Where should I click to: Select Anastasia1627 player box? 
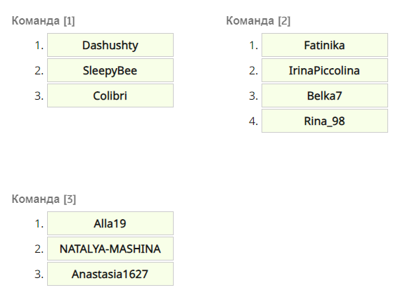click(110, 274)
